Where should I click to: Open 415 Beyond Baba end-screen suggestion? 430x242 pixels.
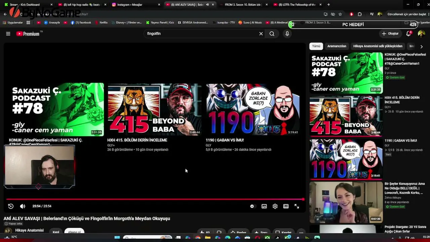pos(155,110)
